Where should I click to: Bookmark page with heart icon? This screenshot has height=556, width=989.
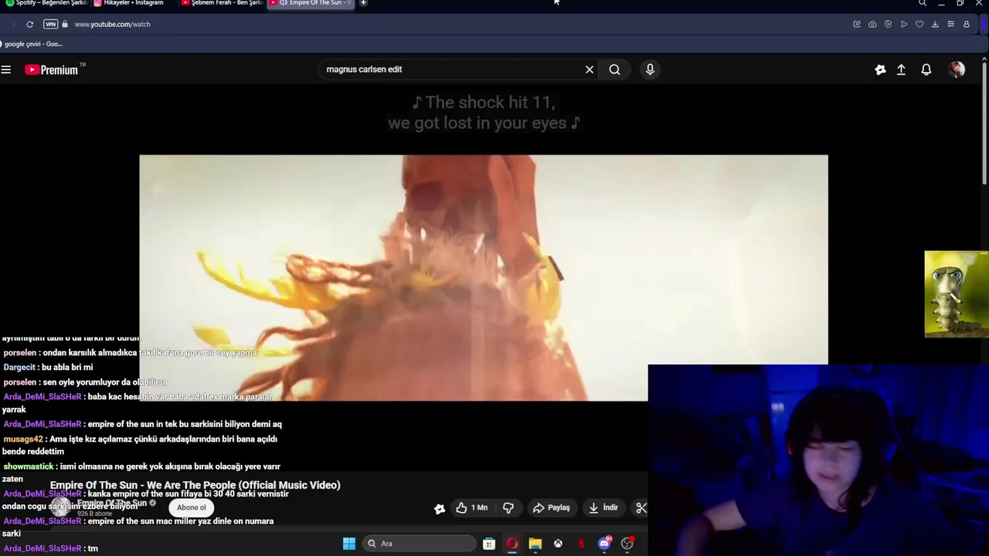click(x=919, y=24)
